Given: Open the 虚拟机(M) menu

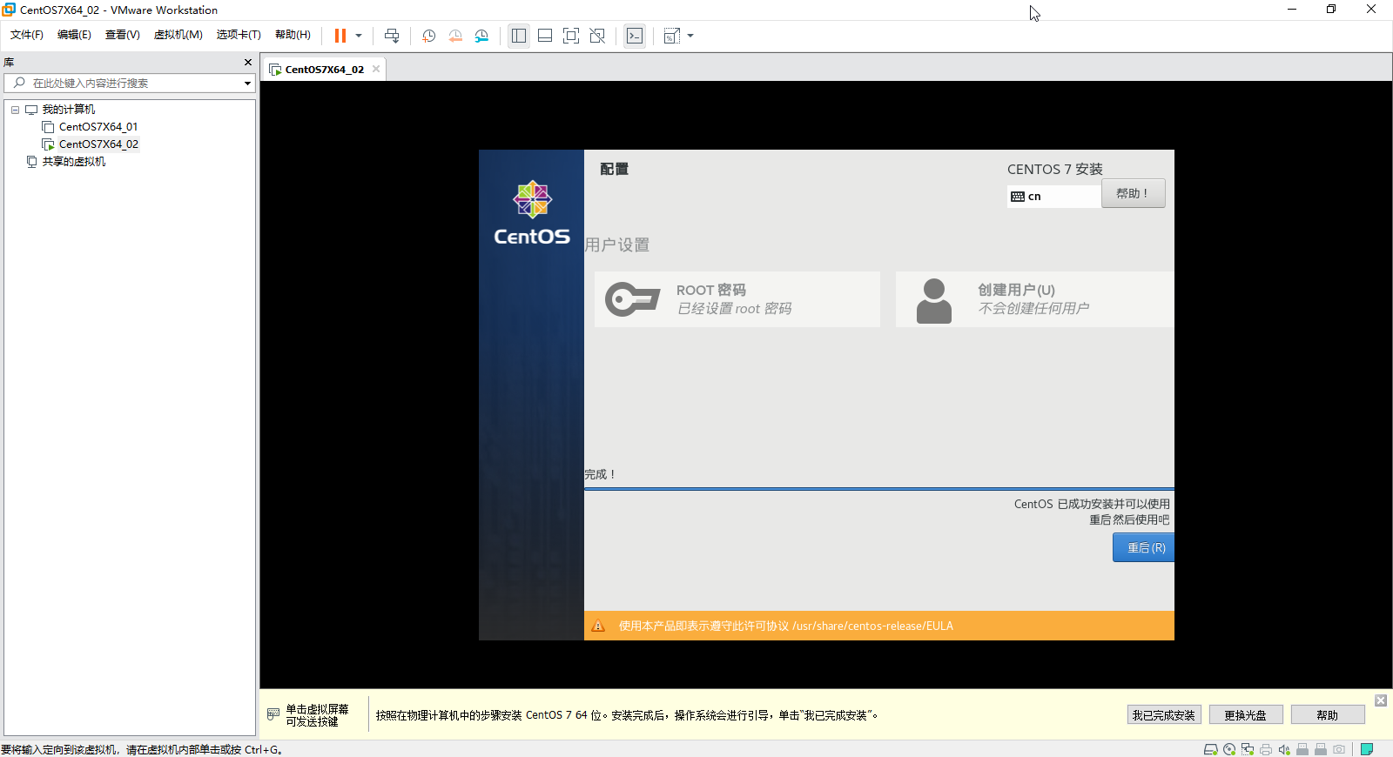Looking at the screenshot, I should 178,35.
